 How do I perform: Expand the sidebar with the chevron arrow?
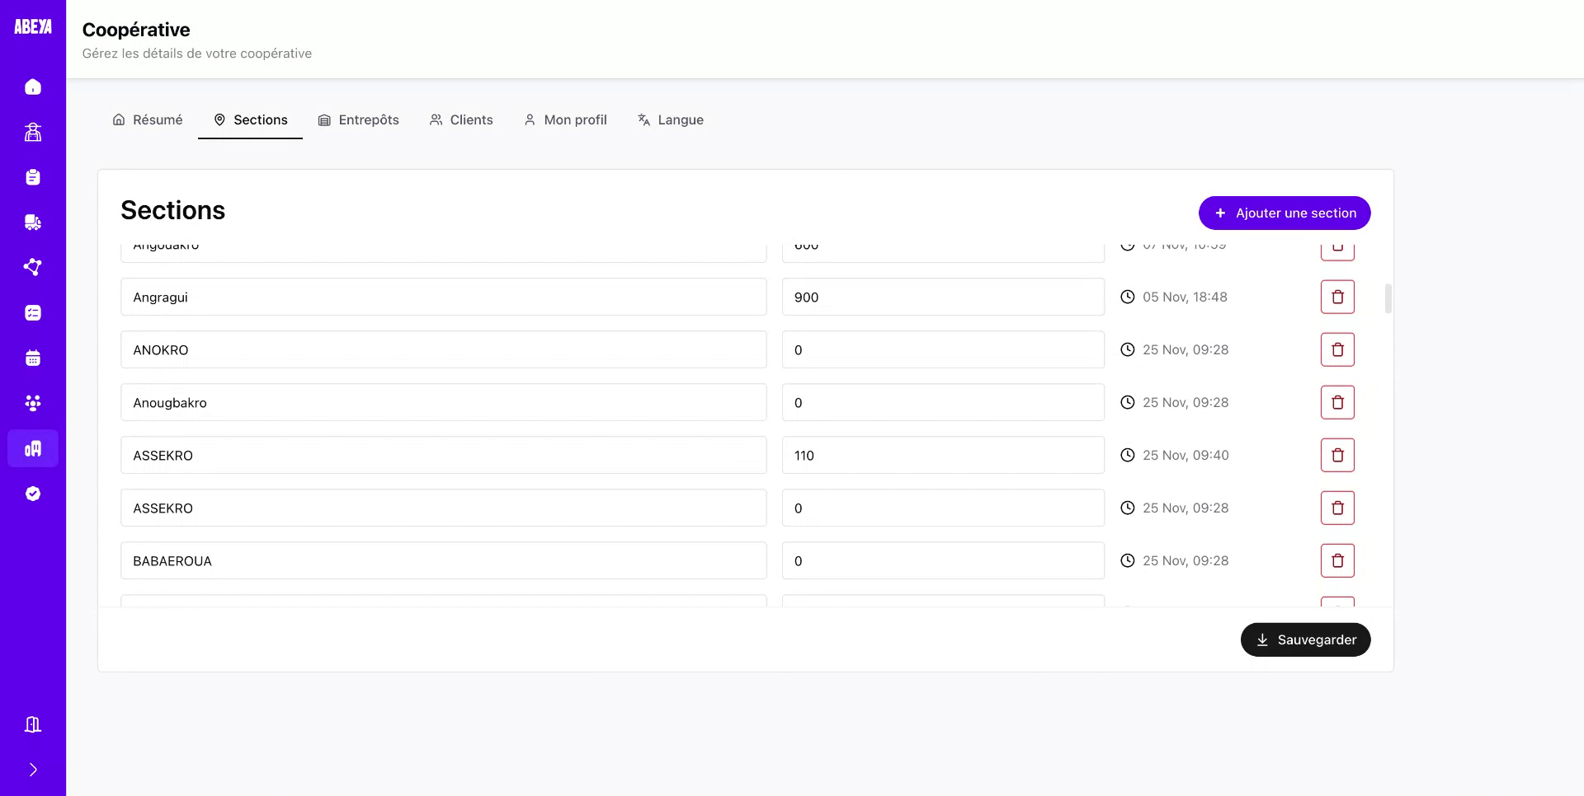pyautogui.click(x=32, y=769)
